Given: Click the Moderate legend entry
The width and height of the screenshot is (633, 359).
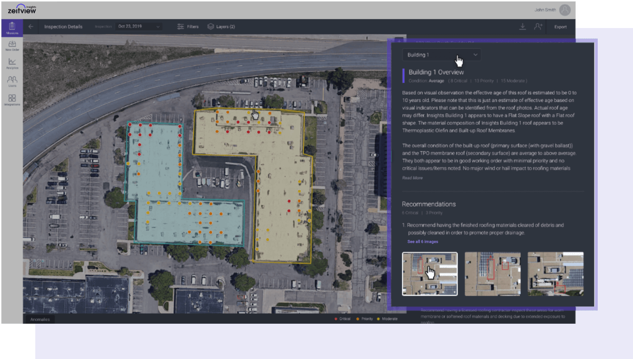Looking at the screenshot, I should (387, 319).
